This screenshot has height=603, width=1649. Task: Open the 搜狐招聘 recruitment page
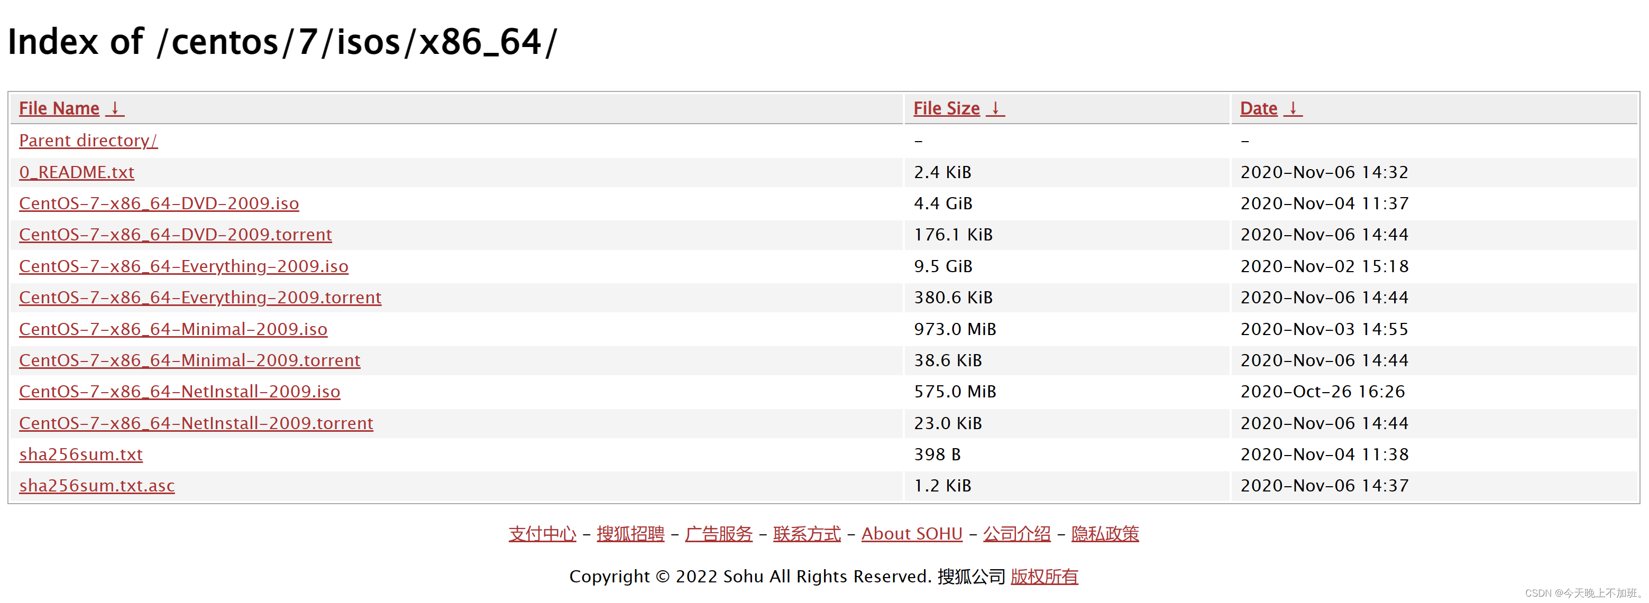tap(631, 534)
